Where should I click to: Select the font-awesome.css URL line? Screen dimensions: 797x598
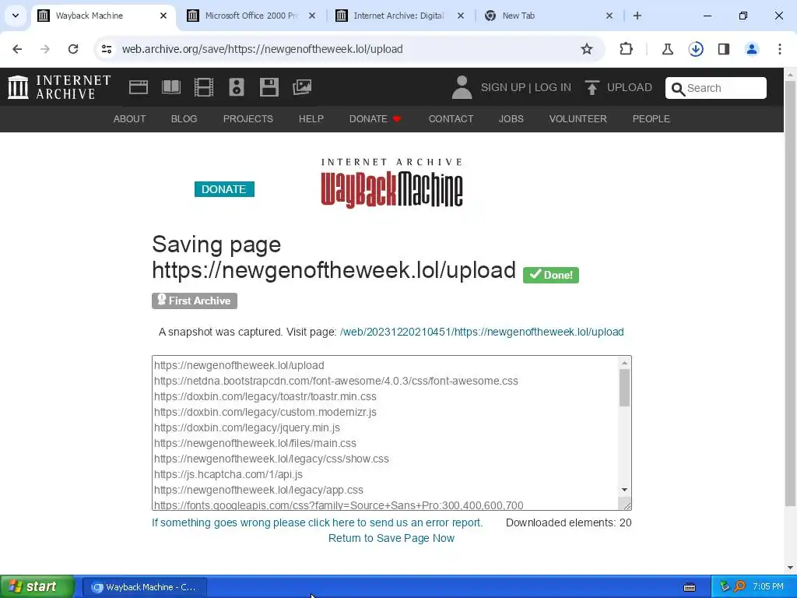pos(336,381)
